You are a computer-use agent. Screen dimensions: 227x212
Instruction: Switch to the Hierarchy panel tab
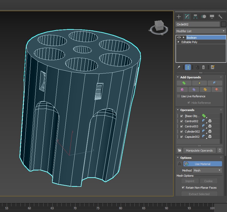pyautogui.click(x=195, y=17)
